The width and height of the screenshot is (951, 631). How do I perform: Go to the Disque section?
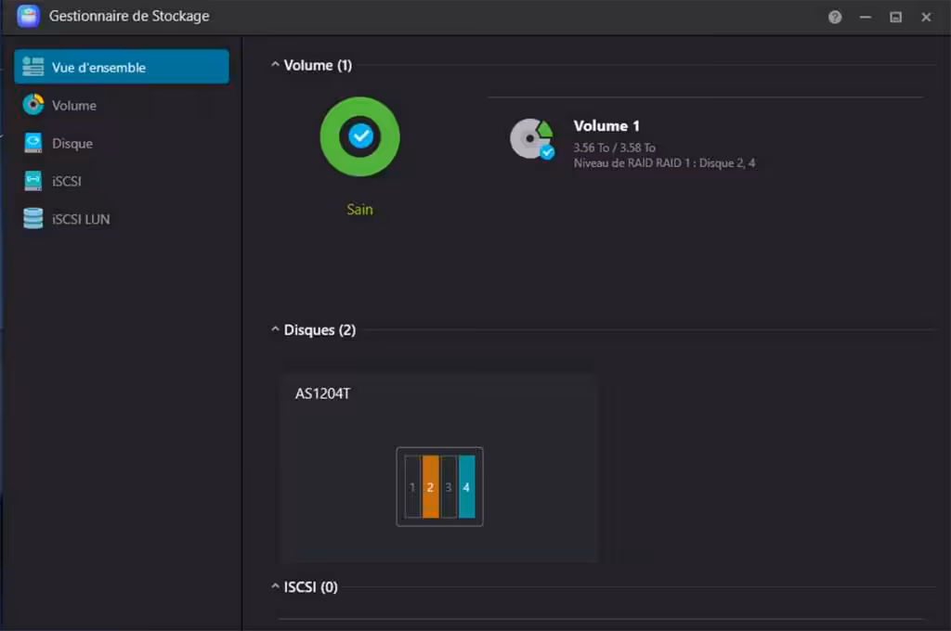[x=122, y=143]
